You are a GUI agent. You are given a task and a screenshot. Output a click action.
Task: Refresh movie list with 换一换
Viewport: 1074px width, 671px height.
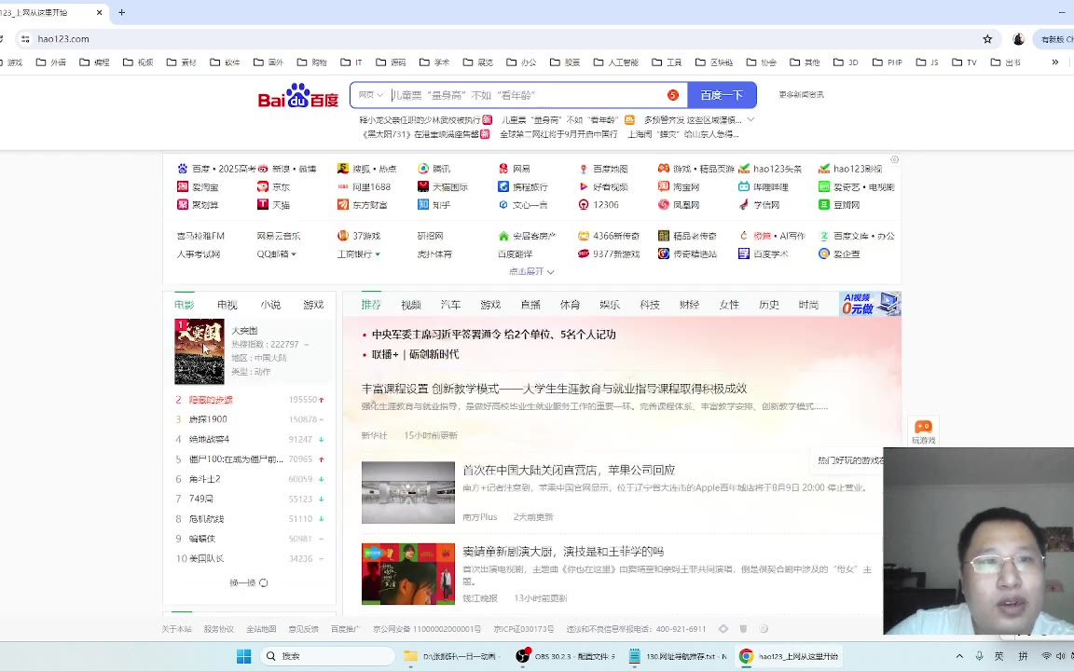click(249, 582)
